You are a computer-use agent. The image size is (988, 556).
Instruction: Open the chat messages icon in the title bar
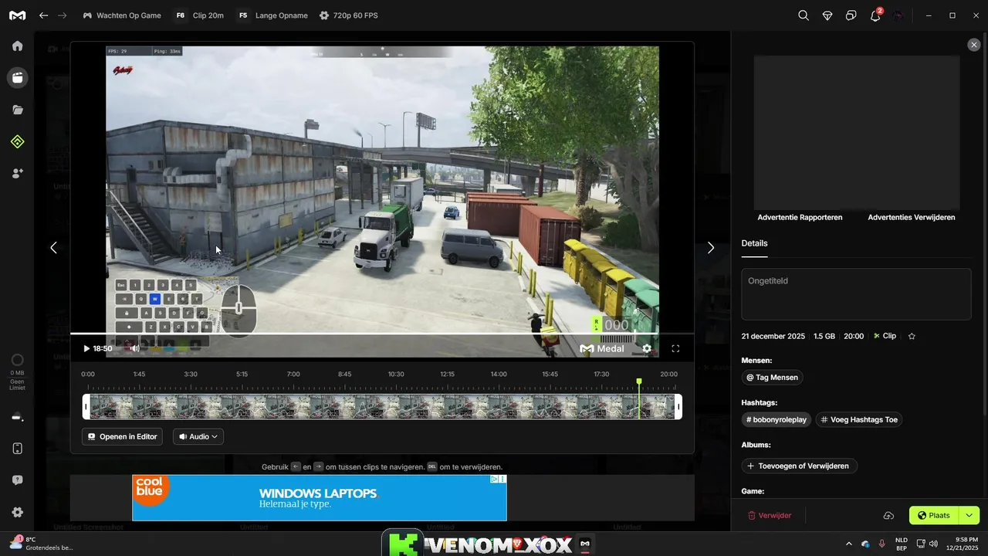click(851, 15)
